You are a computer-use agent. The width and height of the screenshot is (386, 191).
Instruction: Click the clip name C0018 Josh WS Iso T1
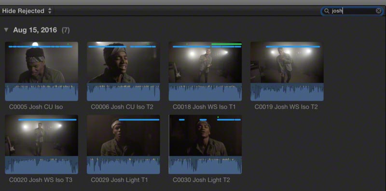pyautogui.click(x=204, y=107)
